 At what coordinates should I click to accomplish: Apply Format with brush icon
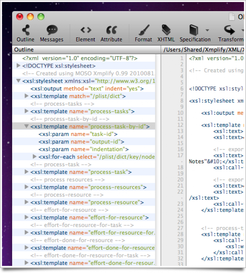(144, 30)
